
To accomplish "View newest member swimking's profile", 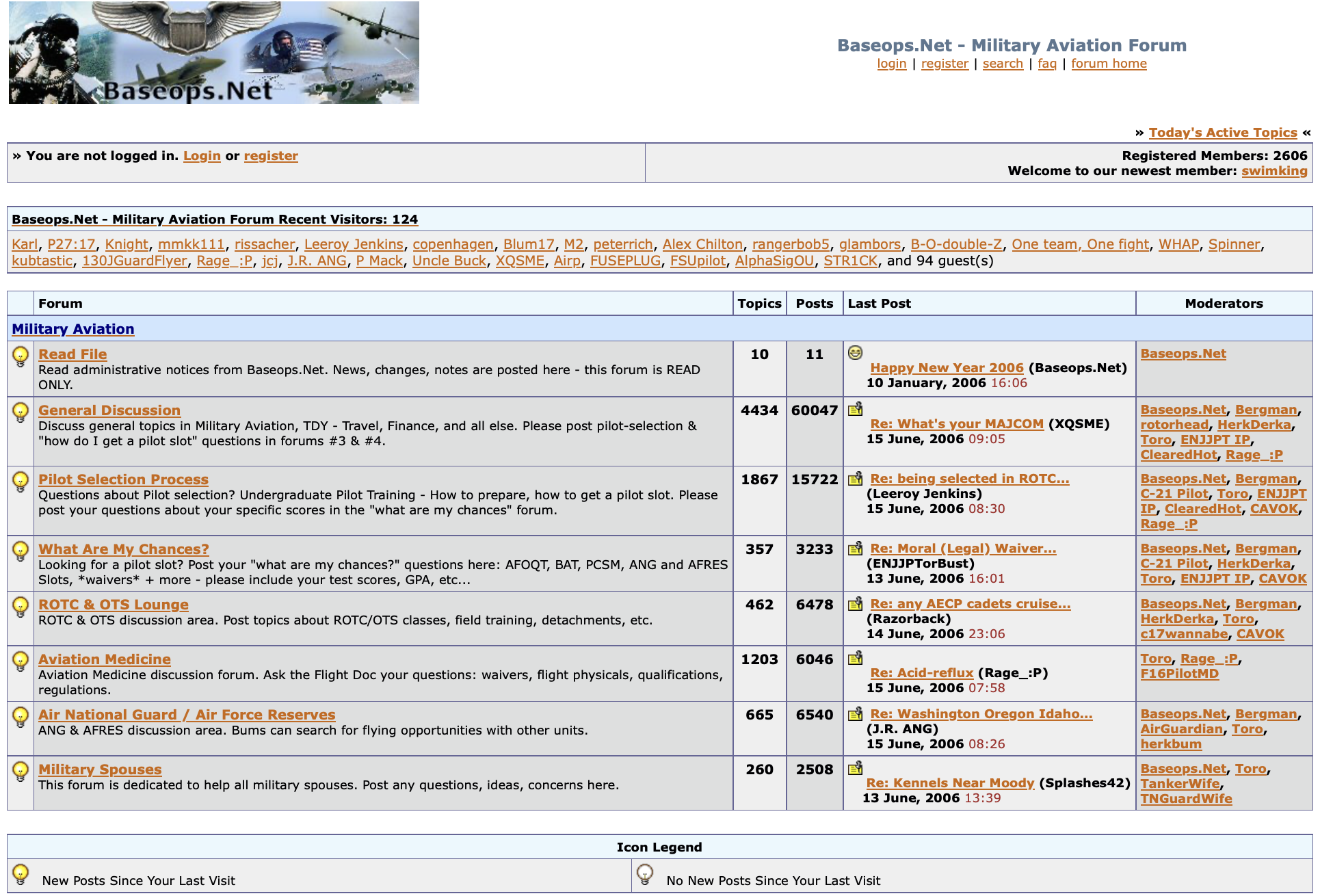I will tap(1274, 171).
